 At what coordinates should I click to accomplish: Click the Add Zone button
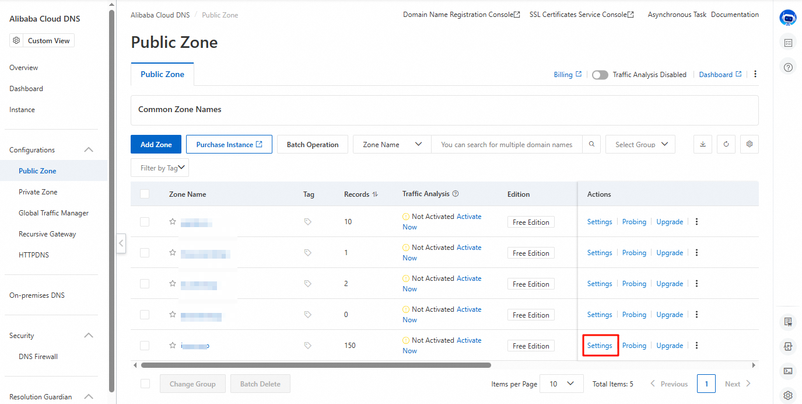[x=156, y=144]
